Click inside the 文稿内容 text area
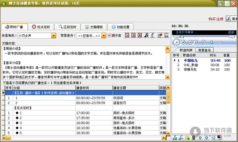 (x=84, y=63)
